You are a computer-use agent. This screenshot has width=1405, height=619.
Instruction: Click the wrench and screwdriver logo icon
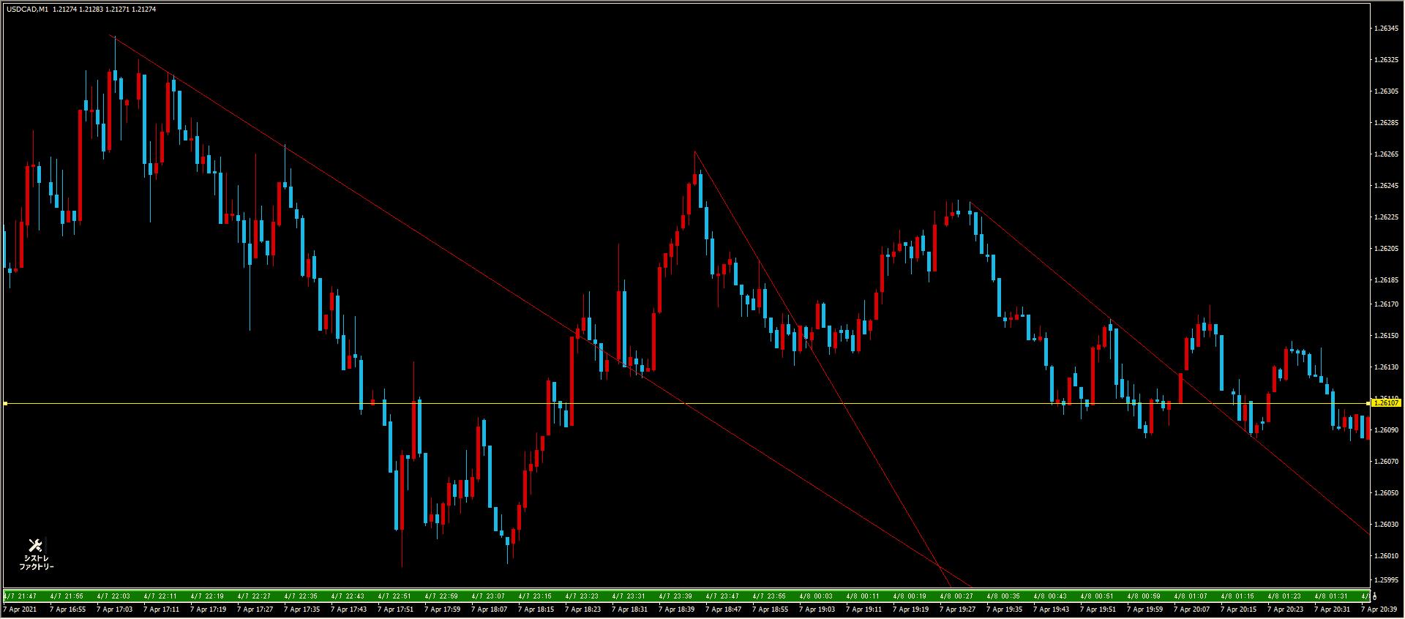(x=35, y=545)
